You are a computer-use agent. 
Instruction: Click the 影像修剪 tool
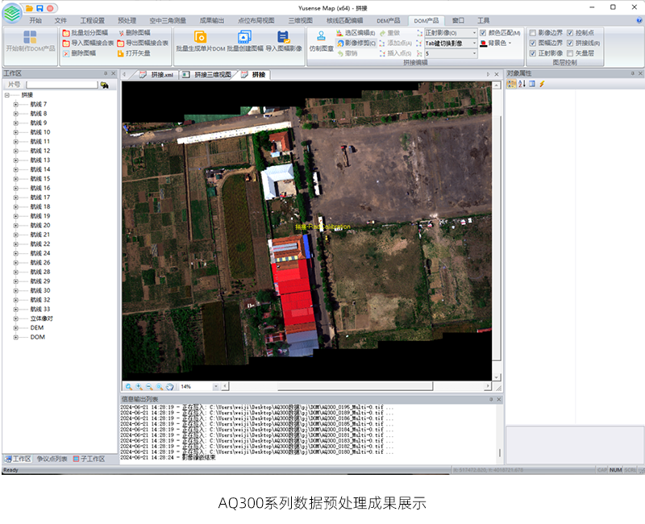(x=354, y=43)
